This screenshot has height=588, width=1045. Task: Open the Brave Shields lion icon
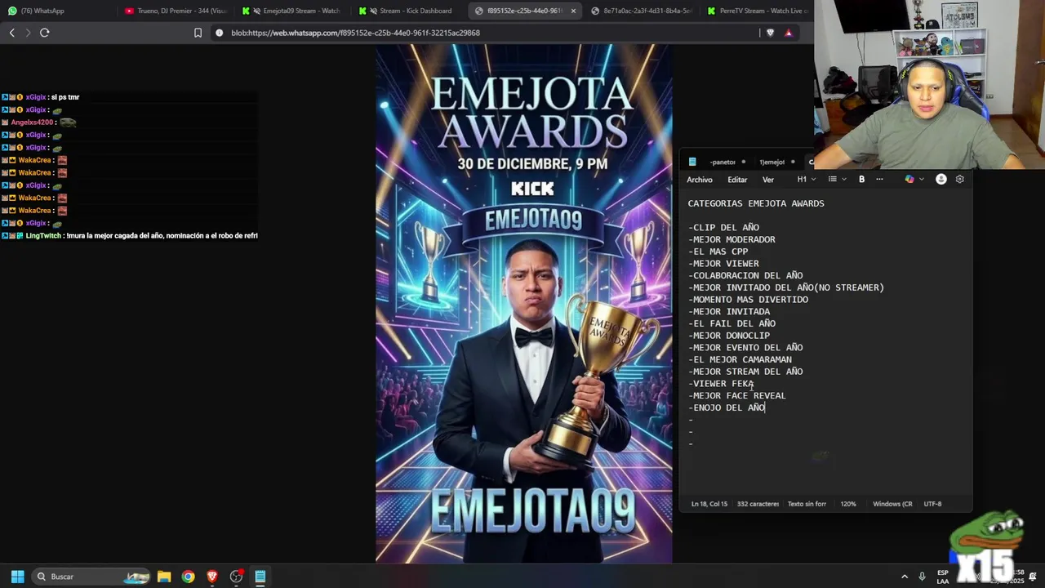pyautogui.click(x=769, y=33)
